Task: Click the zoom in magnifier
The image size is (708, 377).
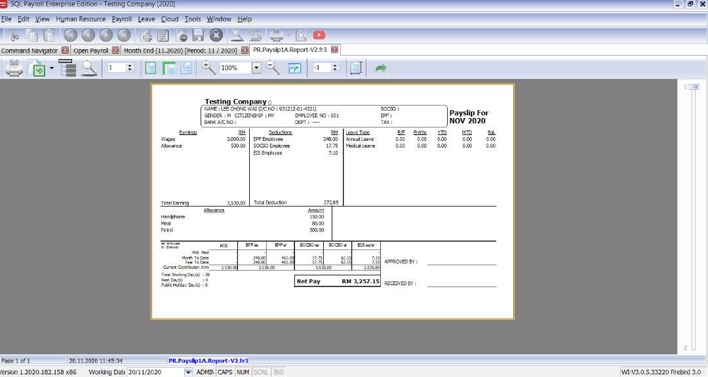Action: (208, 68)
